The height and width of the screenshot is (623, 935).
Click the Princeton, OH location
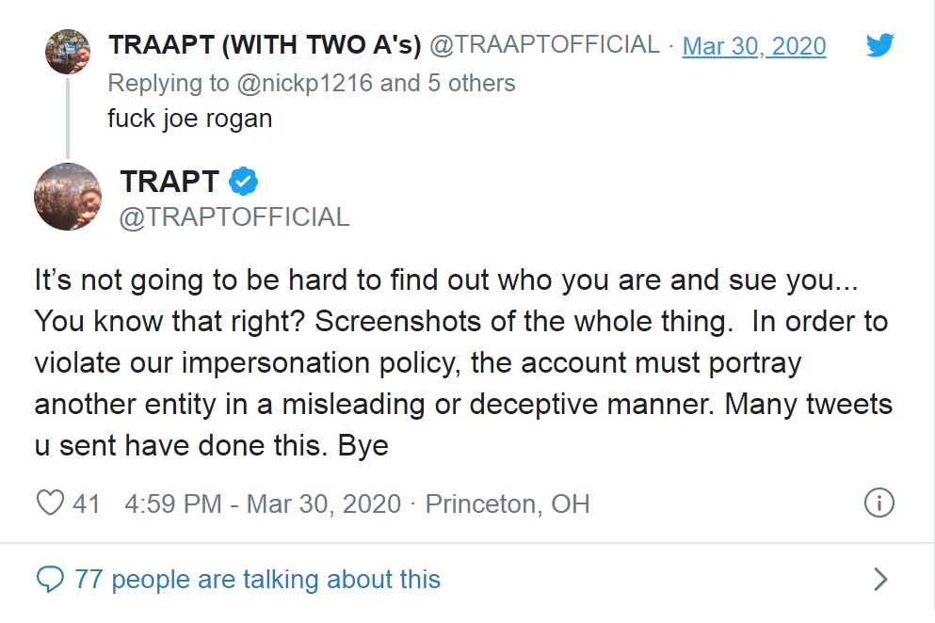(x=508, y=504)
